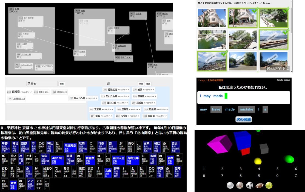Pick the yellow tennis ball icon
This screenshot has height=192, width=305.
point(269,185)
